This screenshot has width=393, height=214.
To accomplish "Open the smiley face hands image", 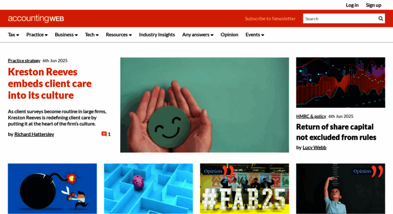I will [x=204, y=105].
